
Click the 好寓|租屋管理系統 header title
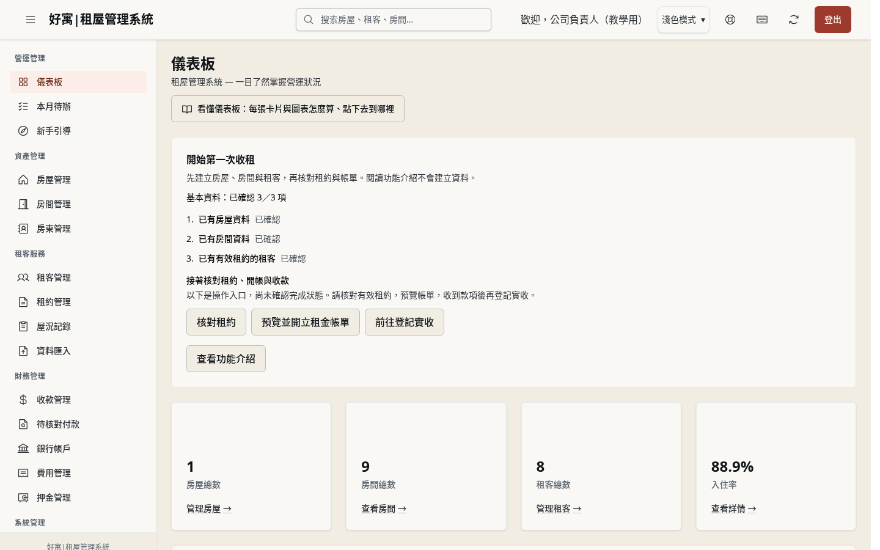[101, 20]
